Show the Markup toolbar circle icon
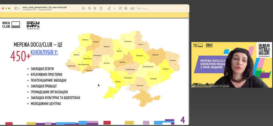Screen dimensions: 273x126 (126, 8)
